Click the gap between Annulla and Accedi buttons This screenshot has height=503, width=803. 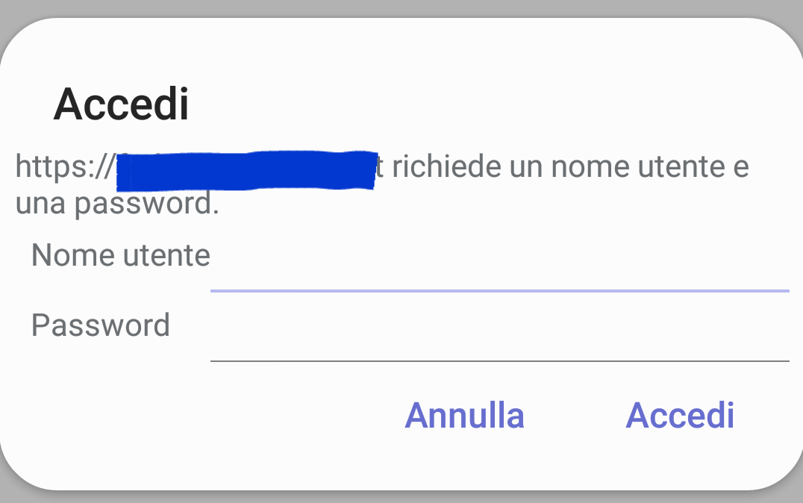point(575,415)
